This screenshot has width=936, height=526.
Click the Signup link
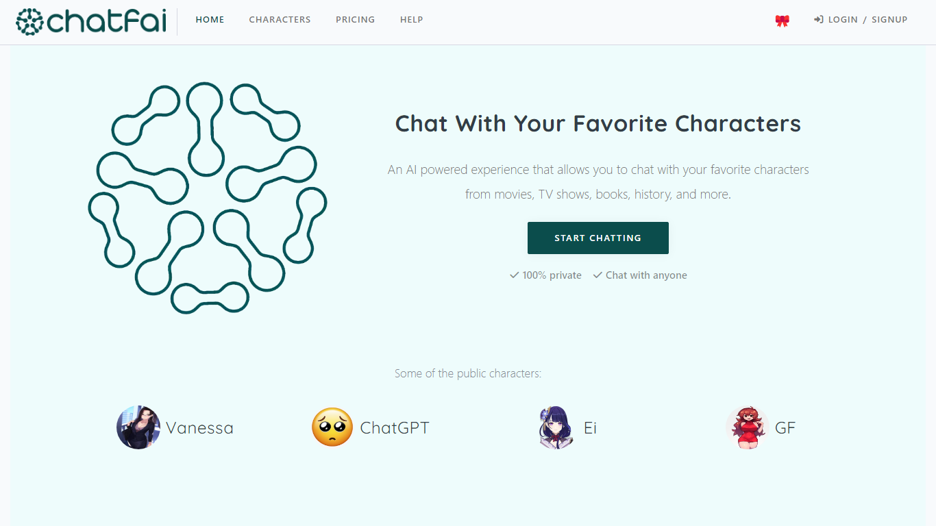coord(889,20)
